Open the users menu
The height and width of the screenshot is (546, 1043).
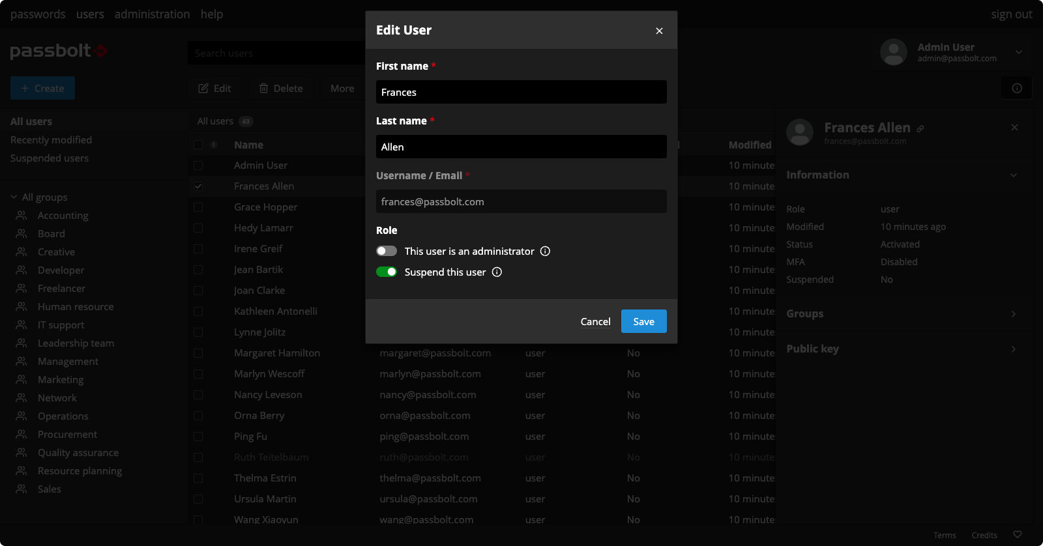90,14
